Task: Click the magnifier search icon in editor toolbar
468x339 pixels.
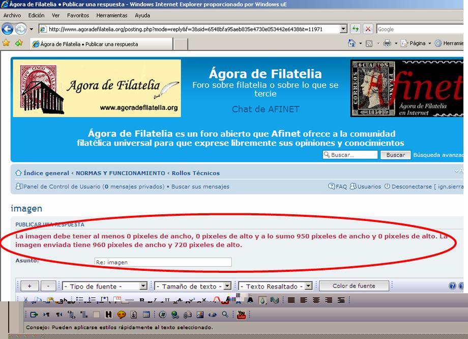Action: pos(225,314)
